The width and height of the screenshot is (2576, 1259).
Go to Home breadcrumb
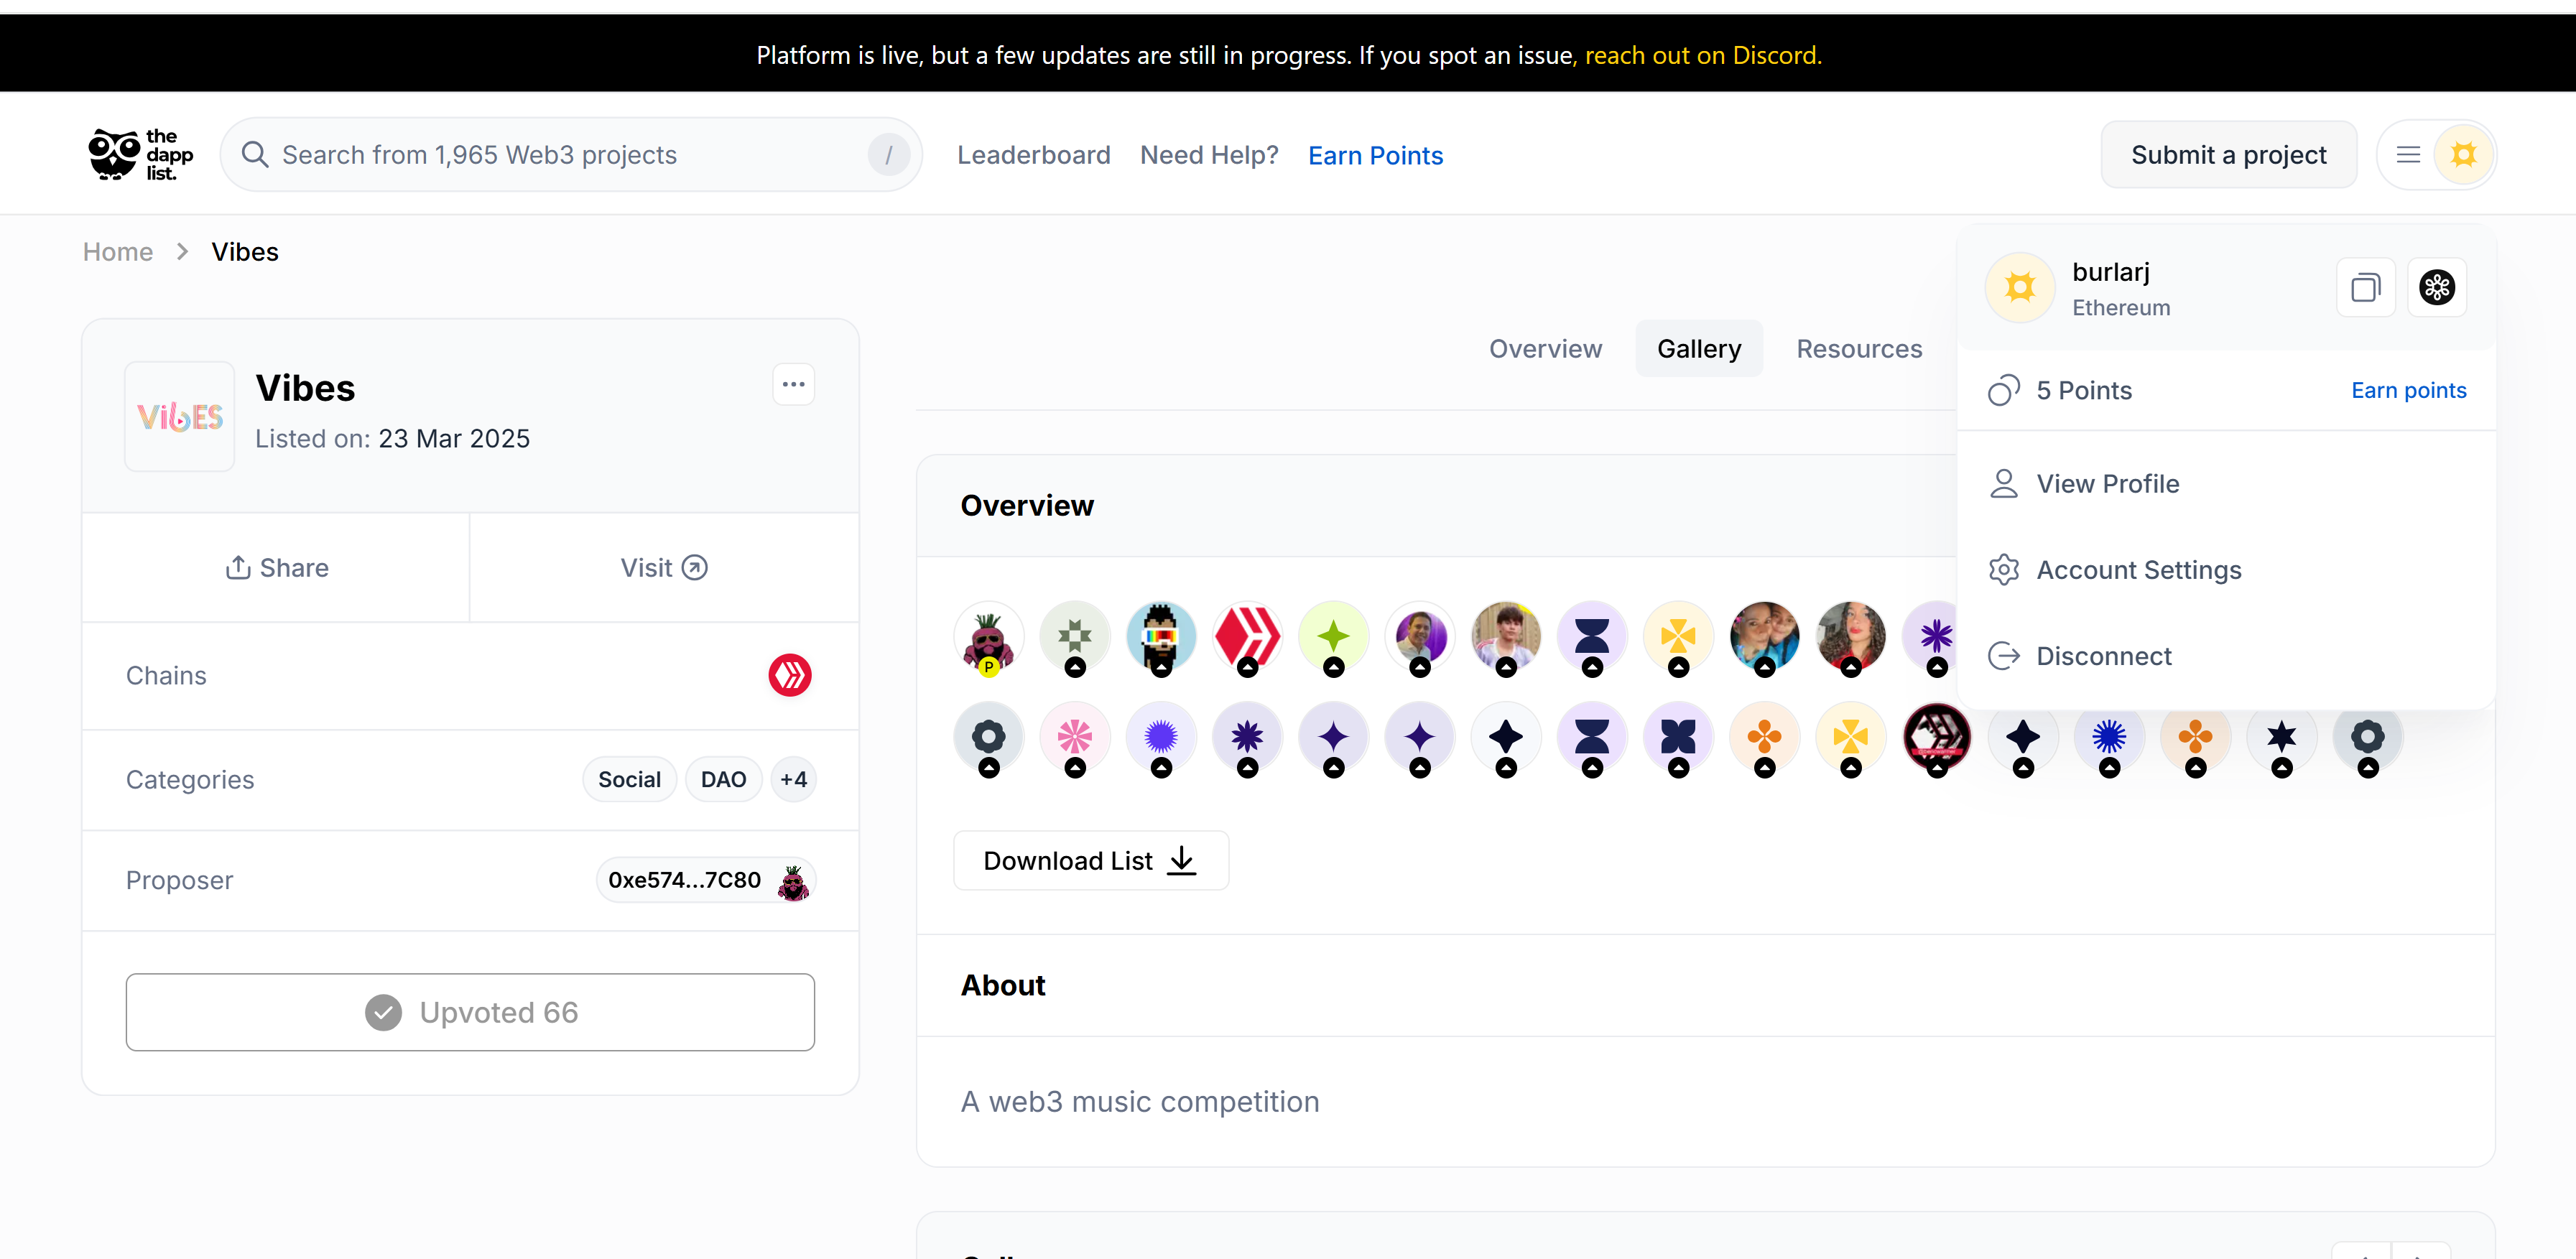pyautogui.click(x=118, y=252)
